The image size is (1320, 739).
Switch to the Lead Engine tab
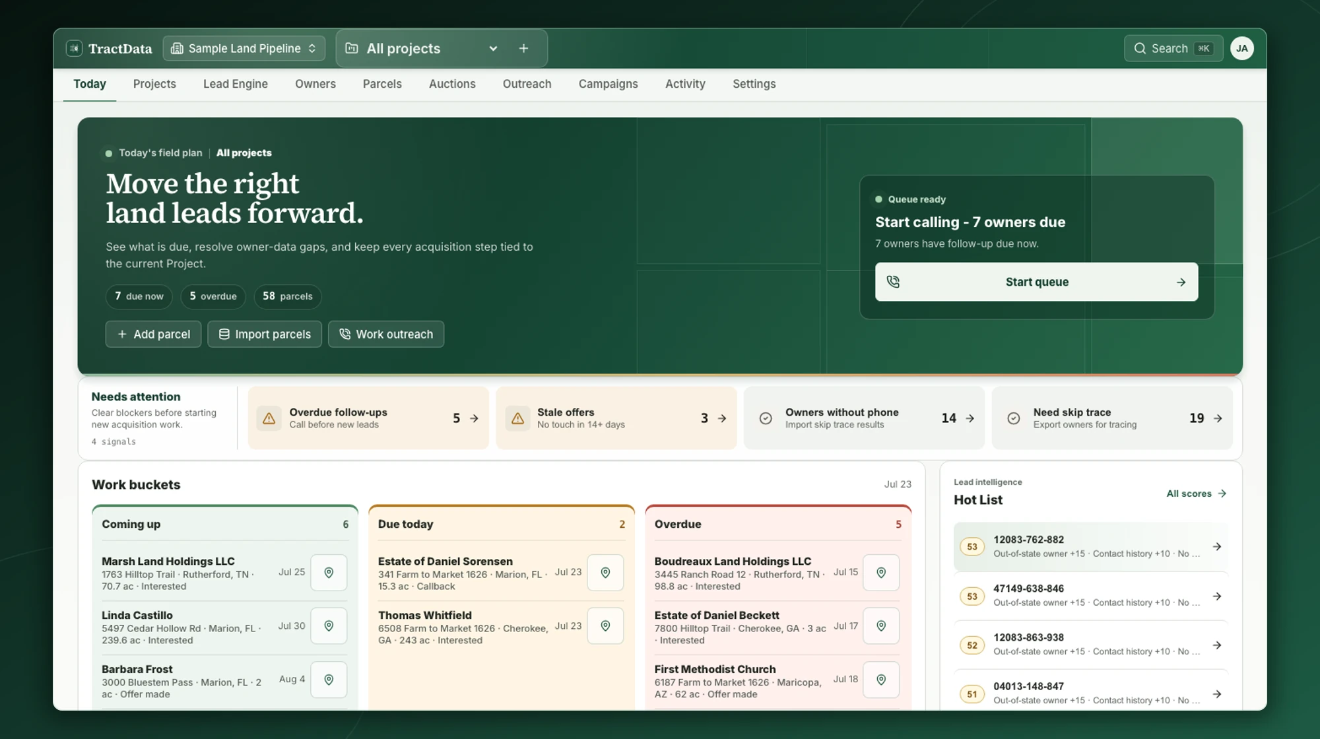pos(236,84)
